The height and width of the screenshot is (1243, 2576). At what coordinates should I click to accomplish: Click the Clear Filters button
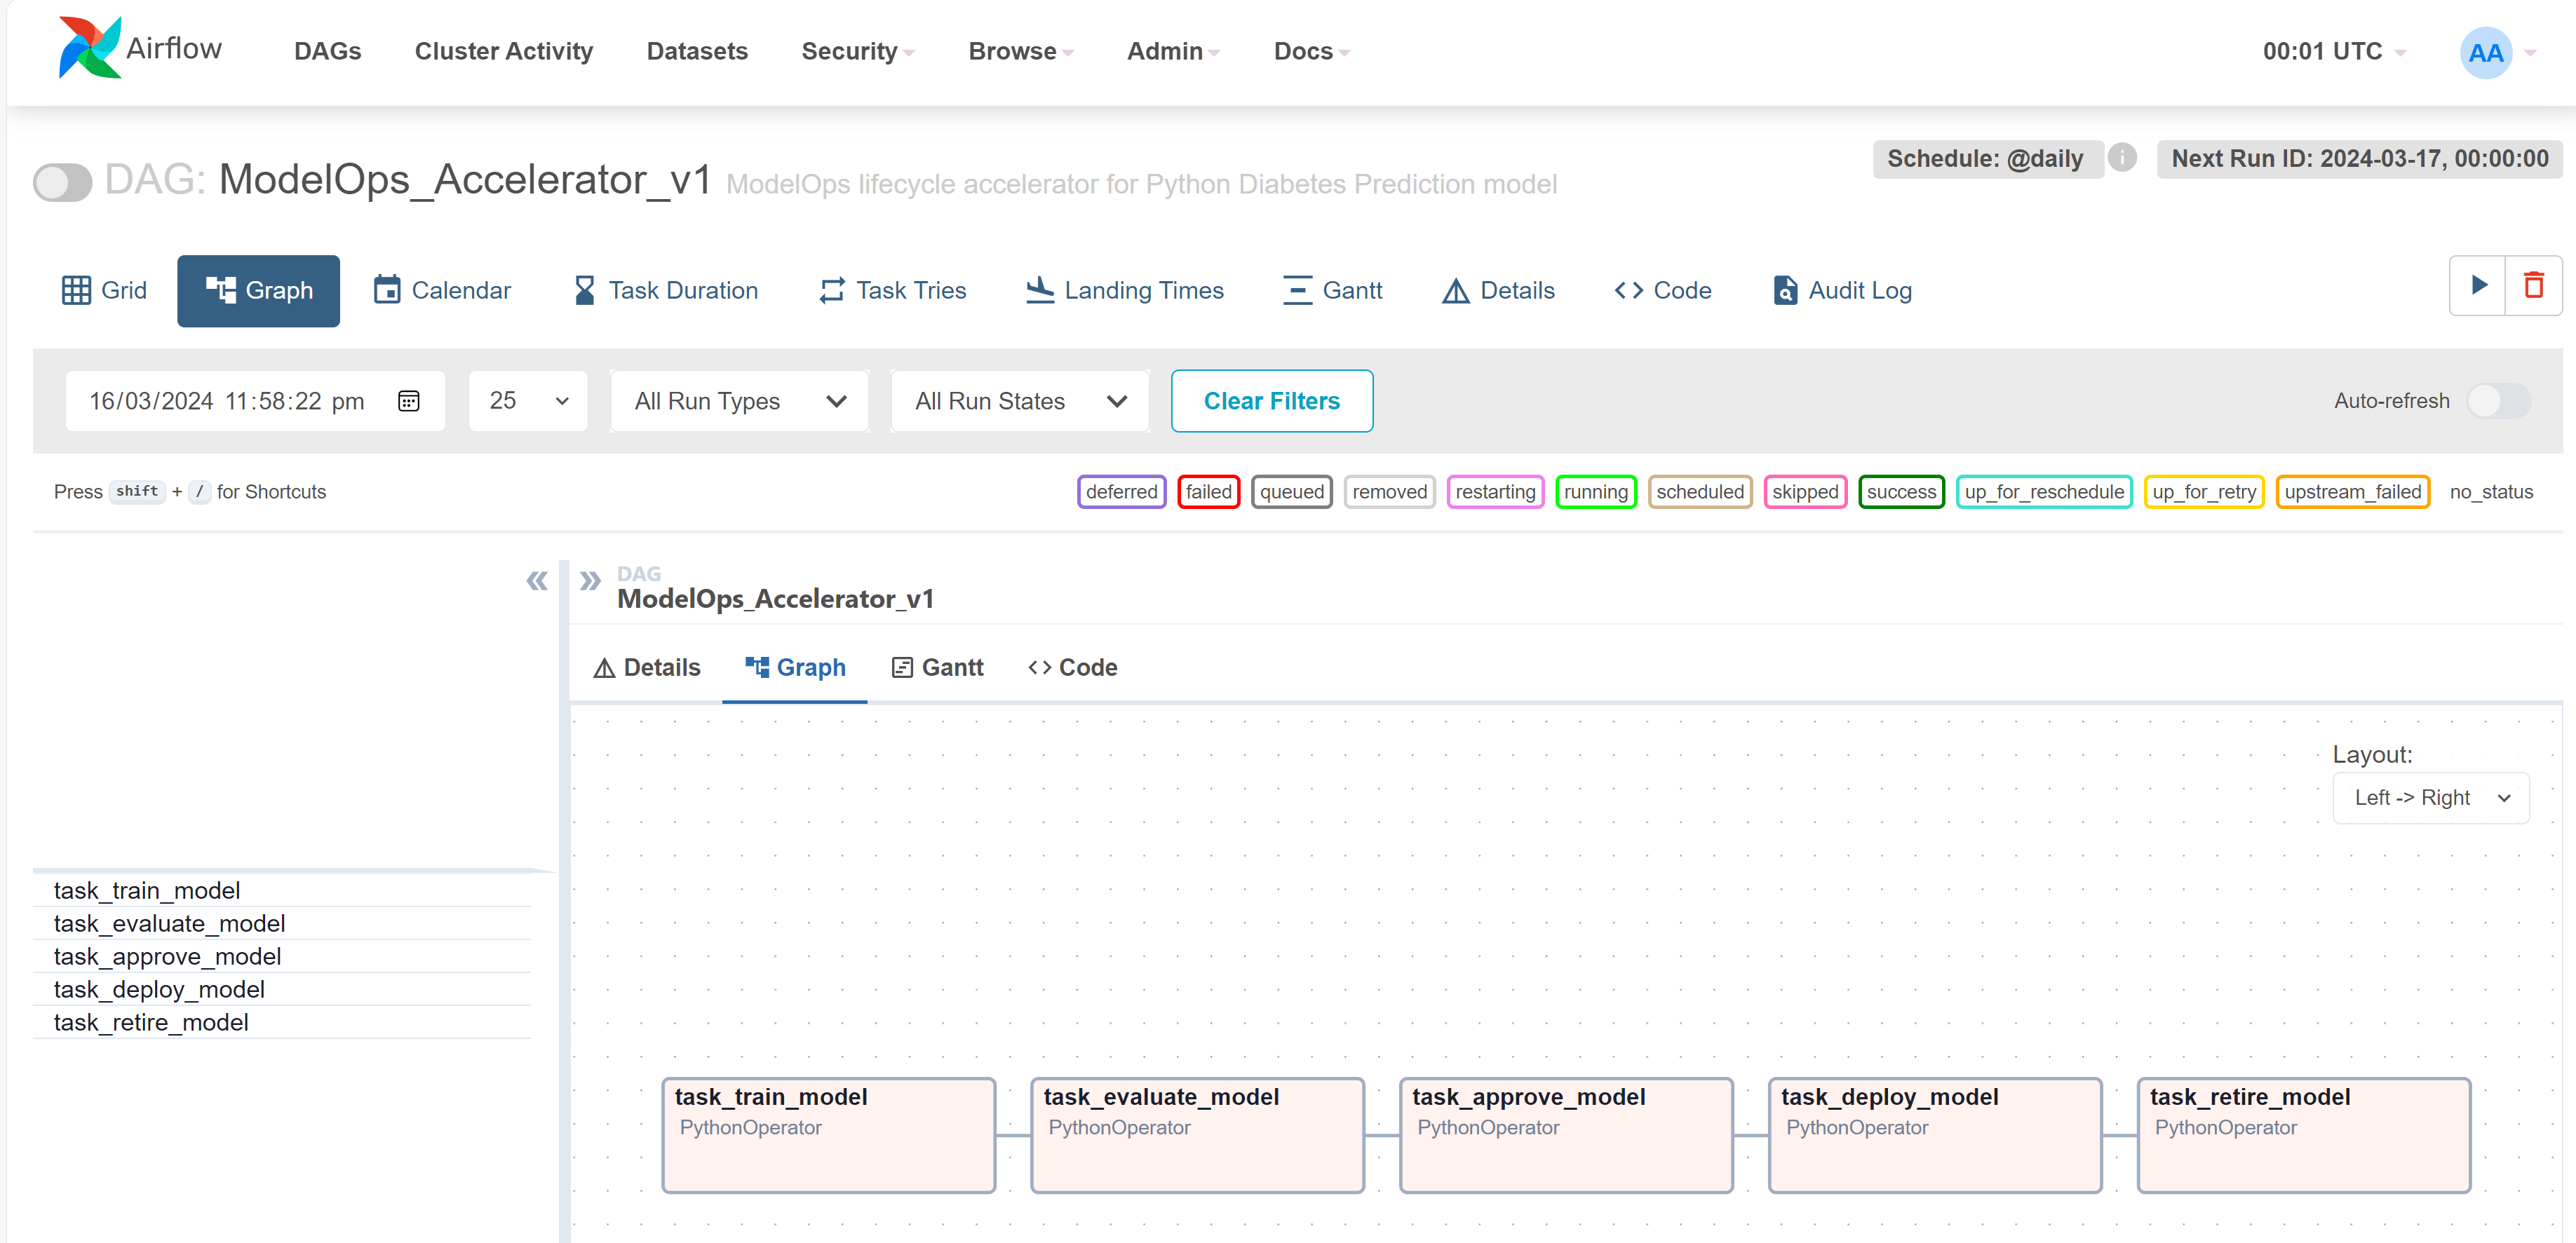coord(1271,401)
